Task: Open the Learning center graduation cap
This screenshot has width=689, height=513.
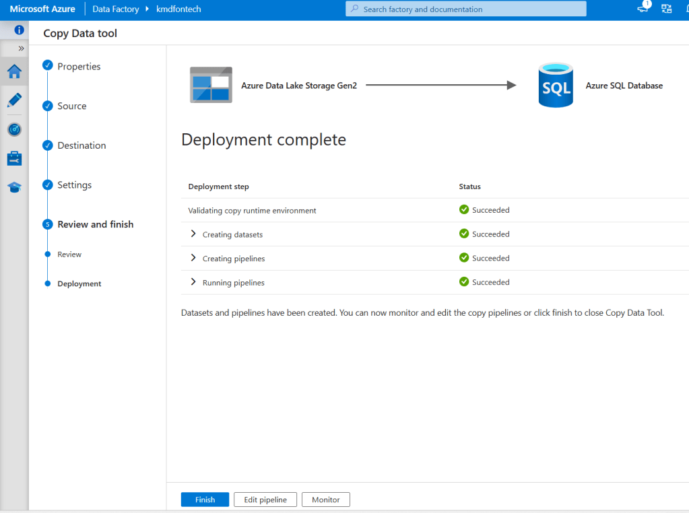Action: [14, 187]
